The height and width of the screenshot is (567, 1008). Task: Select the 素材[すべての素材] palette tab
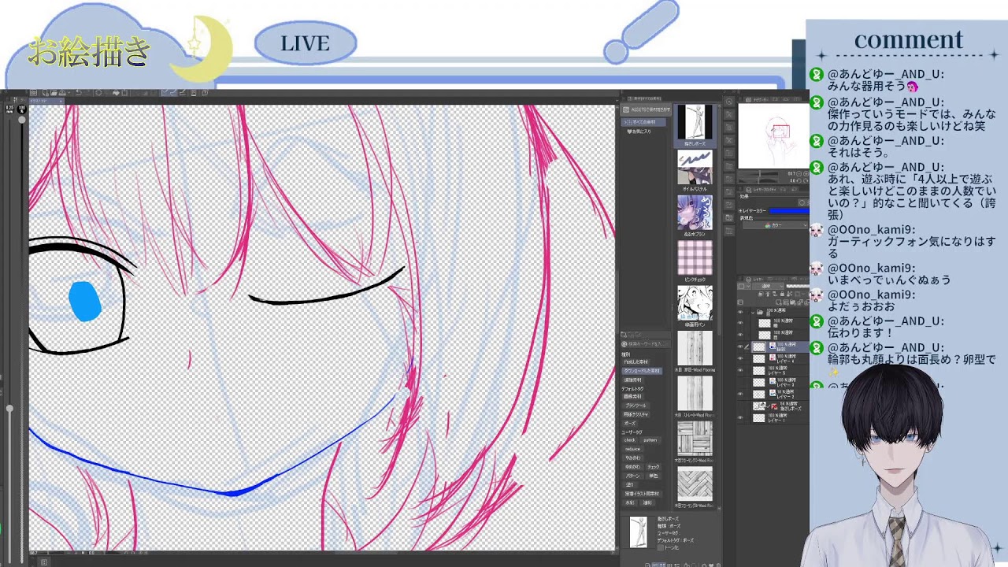(x=644, y=98)
